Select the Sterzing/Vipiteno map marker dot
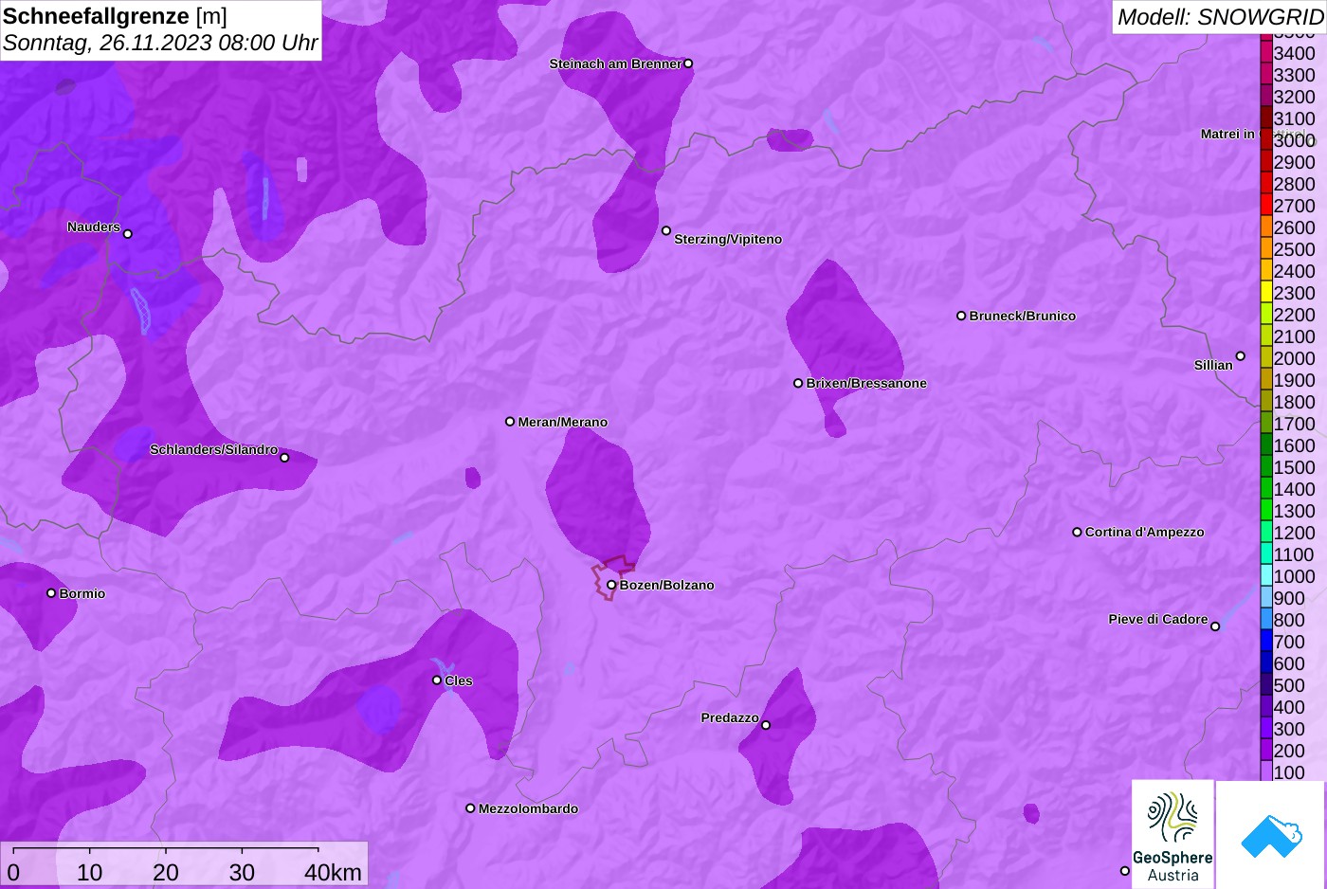The width and height of the screenshot is (1327, 889). (x=666, y=230)
